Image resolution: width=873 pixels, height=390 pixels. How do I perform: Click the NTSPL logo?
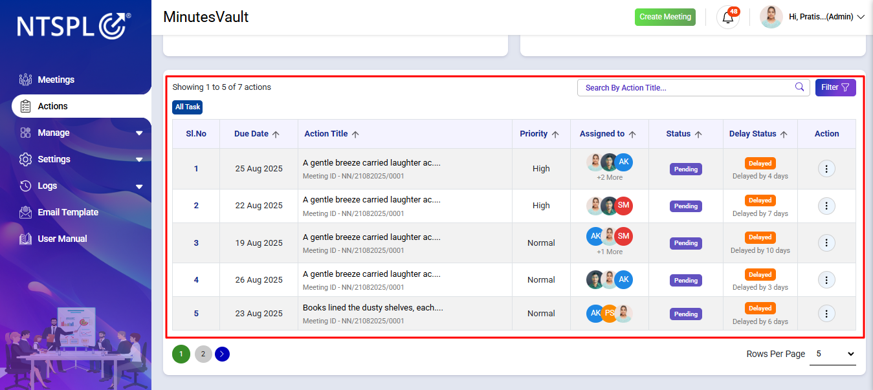click(x=74, y=26)
